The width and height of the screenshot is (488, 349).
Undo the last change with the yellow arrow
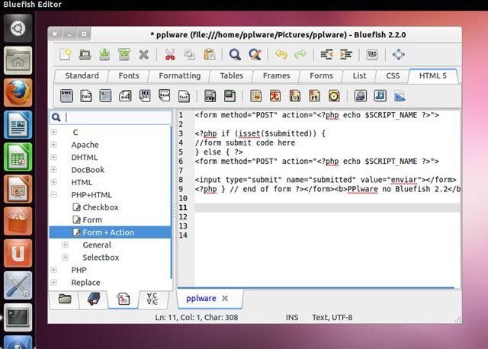click(281, 54)
